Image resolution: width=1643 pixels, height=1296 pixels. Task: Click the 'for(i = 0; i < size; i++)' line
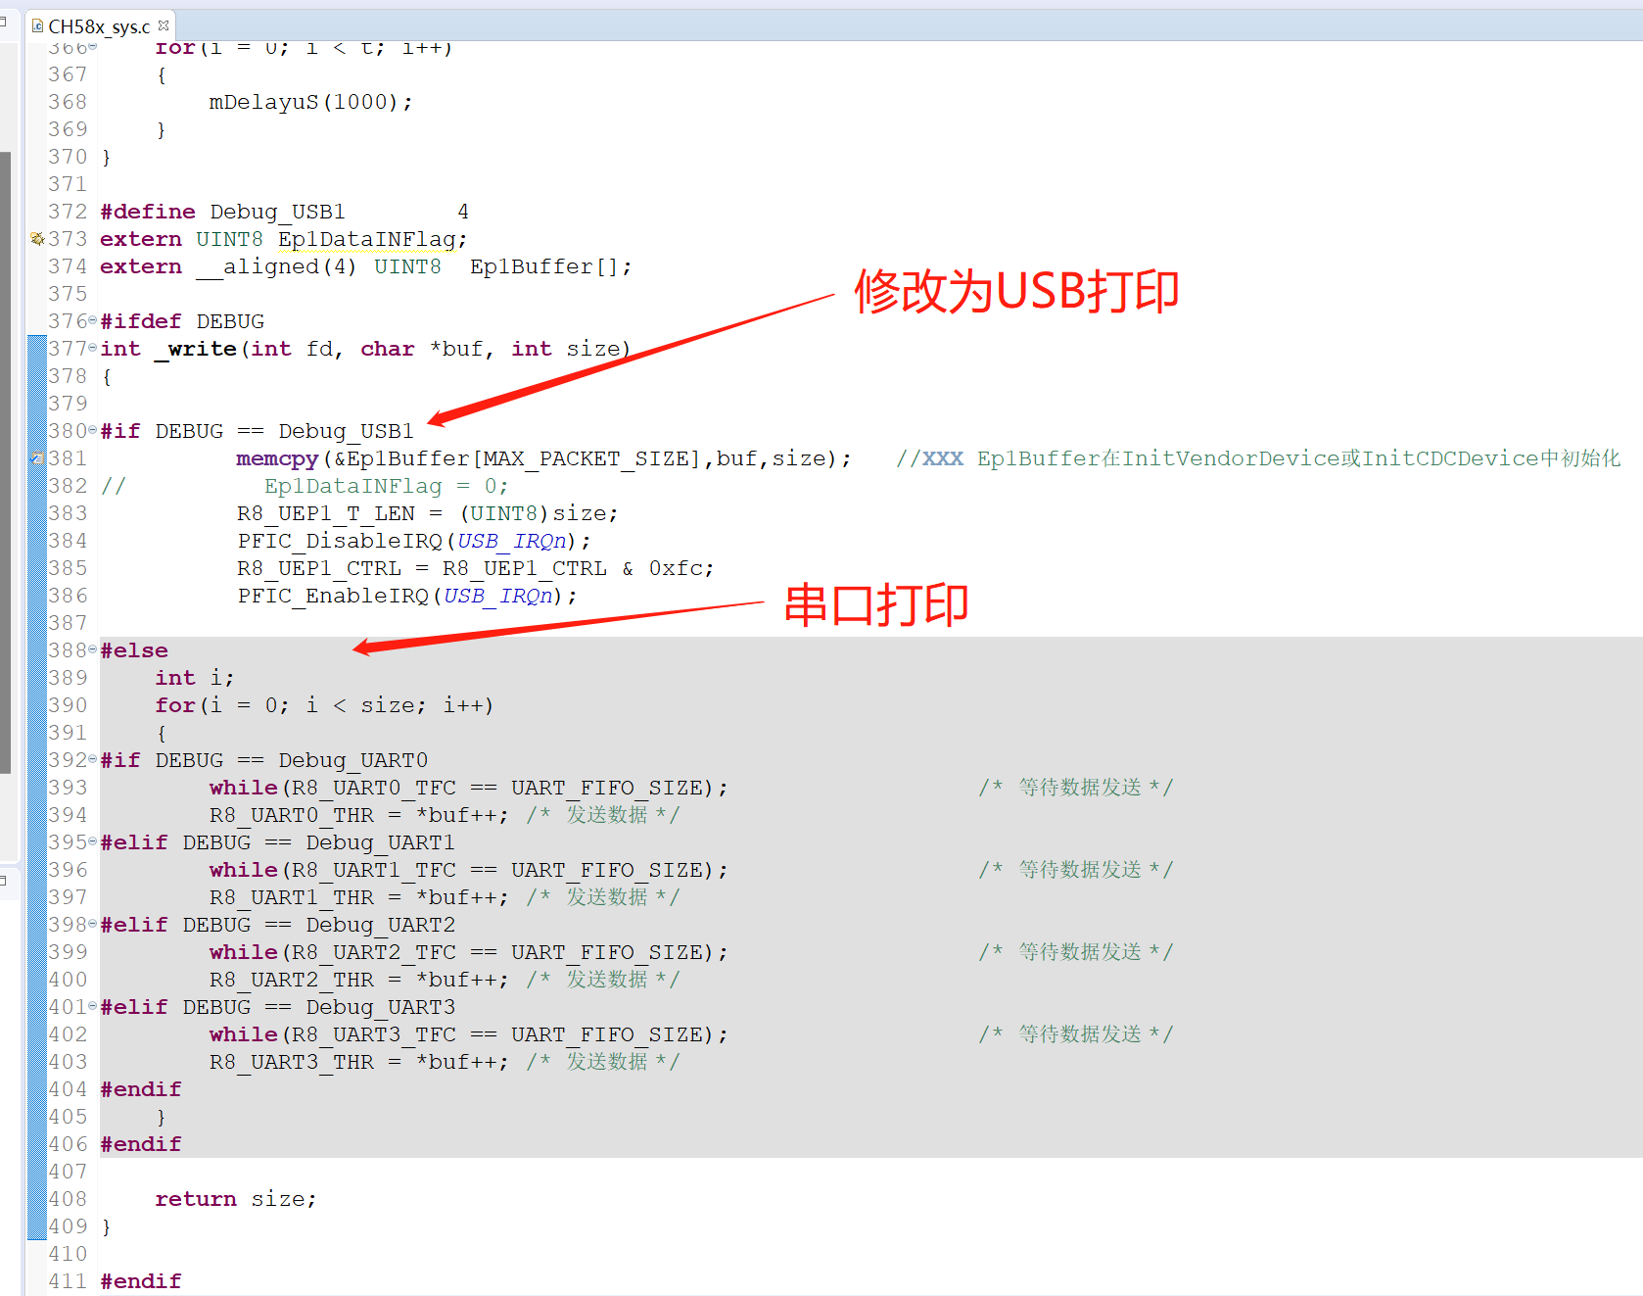pyautogui.click(x=324, y=705)
